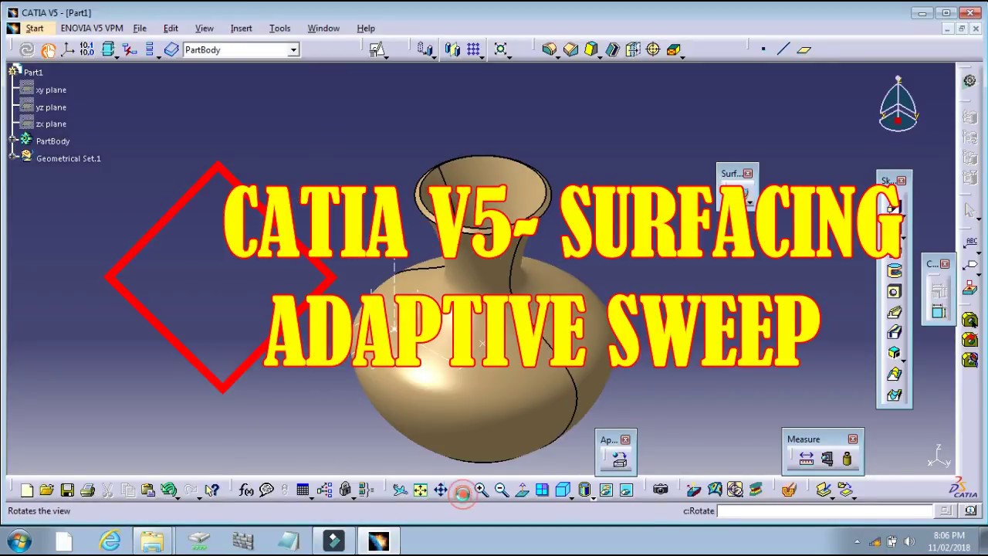Expand the PartBody tree node

[x=13, y=141]
